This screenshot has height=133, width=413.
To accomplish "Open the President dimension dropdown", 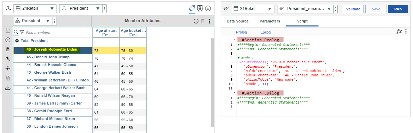I will (80, 8).
